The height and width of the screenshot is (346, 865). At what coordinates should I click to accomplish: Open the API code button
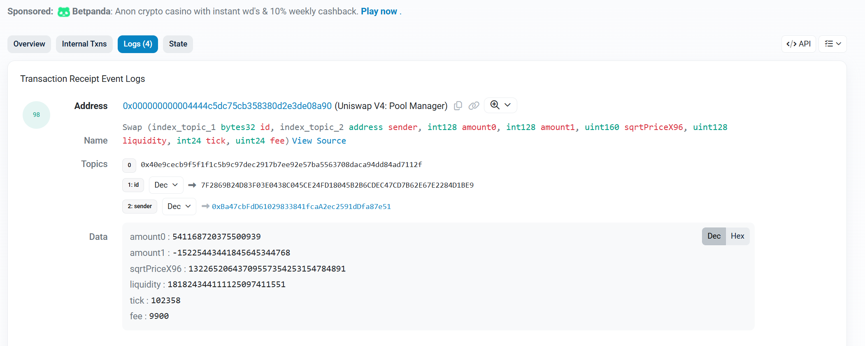(x=798, y=44)
